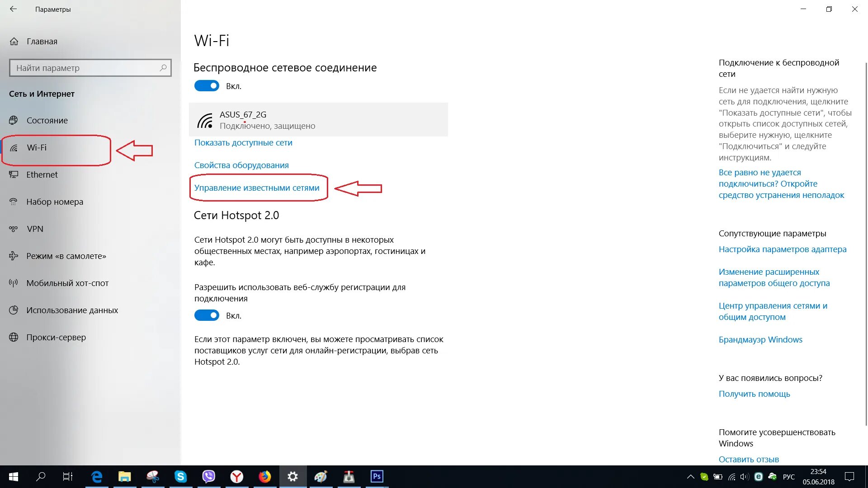Click the back arrow in Settings header
868x488 pixels.
[13, 9]
